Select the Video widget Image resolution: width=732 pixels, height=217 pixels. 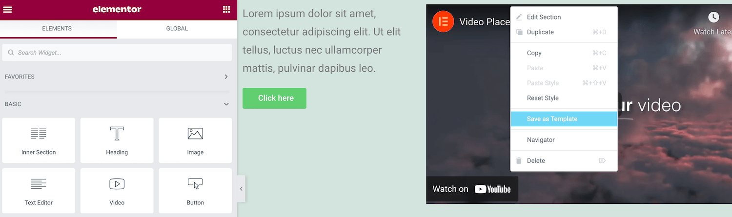coord(117,191)
